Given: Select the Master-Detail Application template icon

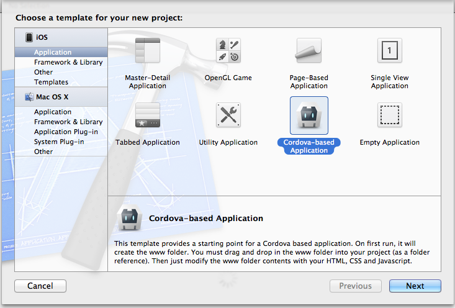Looking at the screenshot, I should pyautogui.click(x=148, y=50).
